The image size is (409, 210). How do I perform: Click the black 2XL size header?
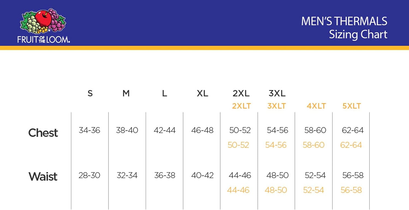tap(241, 93)
